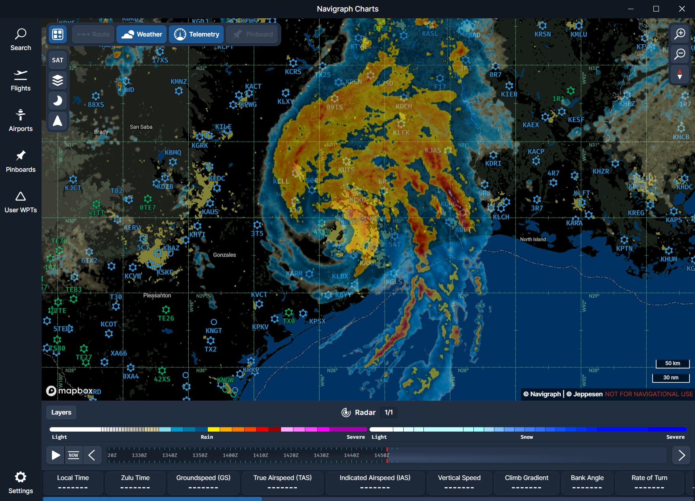
Task: Expand the Layers panel
Action: 61,413
